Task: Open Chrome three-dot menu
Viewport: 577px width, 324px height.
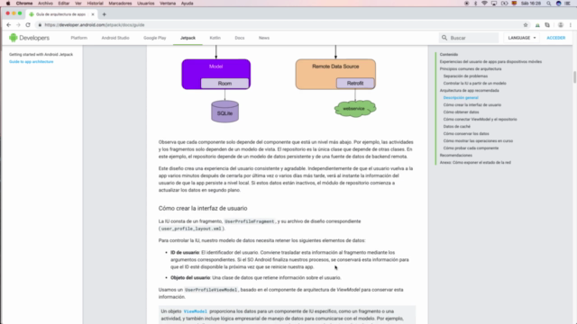Action: tap(571, 25)
